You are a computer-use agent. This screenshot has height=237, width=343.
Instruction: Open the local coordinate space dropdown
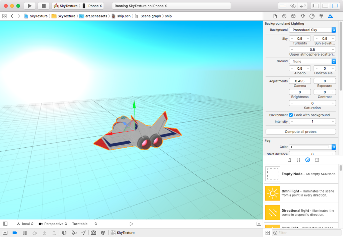(x=25, y=224)
